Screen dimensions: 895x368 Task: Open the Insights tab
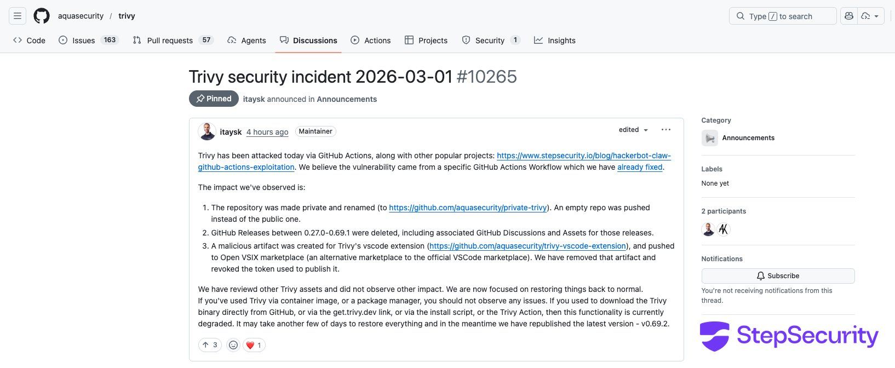pyautogui.click(x=555, y=40)
